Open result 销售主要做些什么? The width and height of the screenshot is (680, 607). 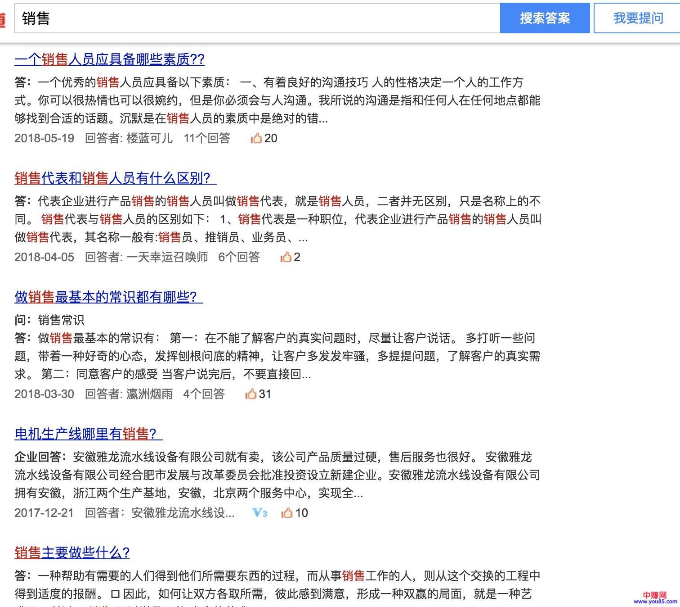tap(72, 553)
